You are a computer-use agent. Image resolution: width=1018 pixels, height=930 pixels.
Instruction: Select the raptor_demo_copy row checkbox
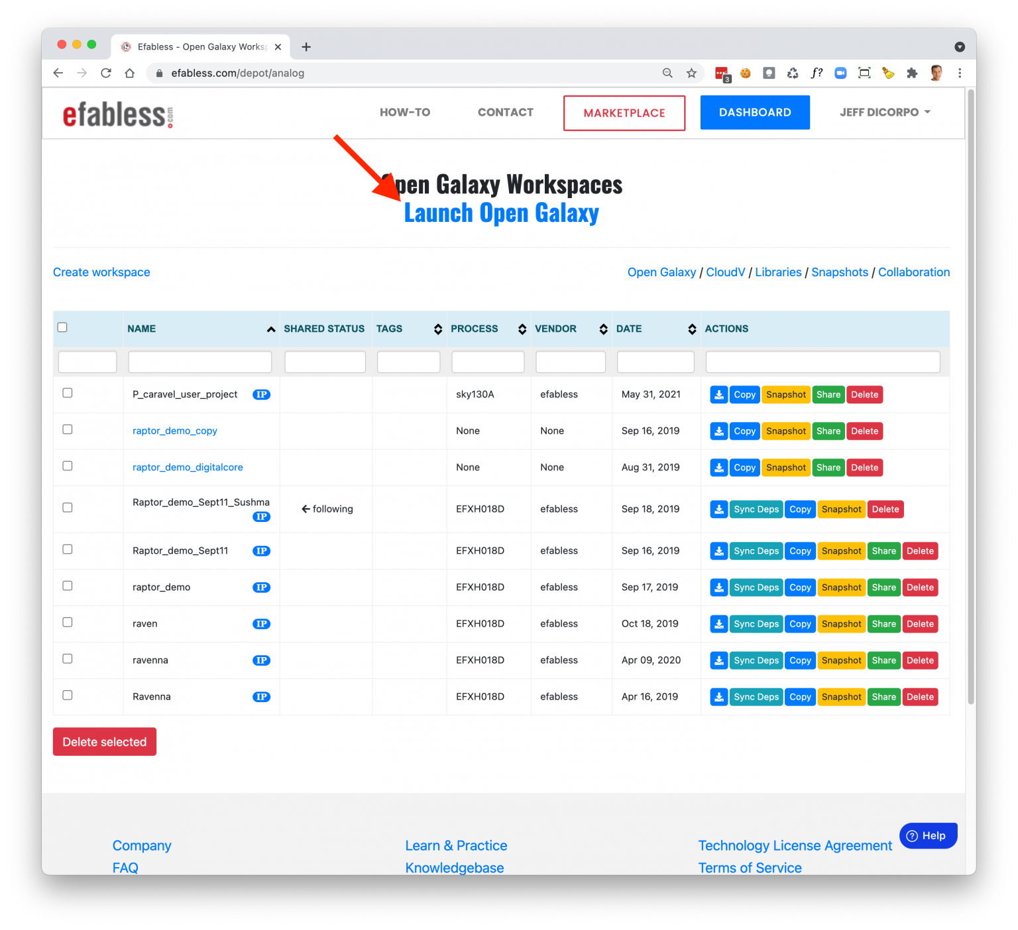click(68, 429)
